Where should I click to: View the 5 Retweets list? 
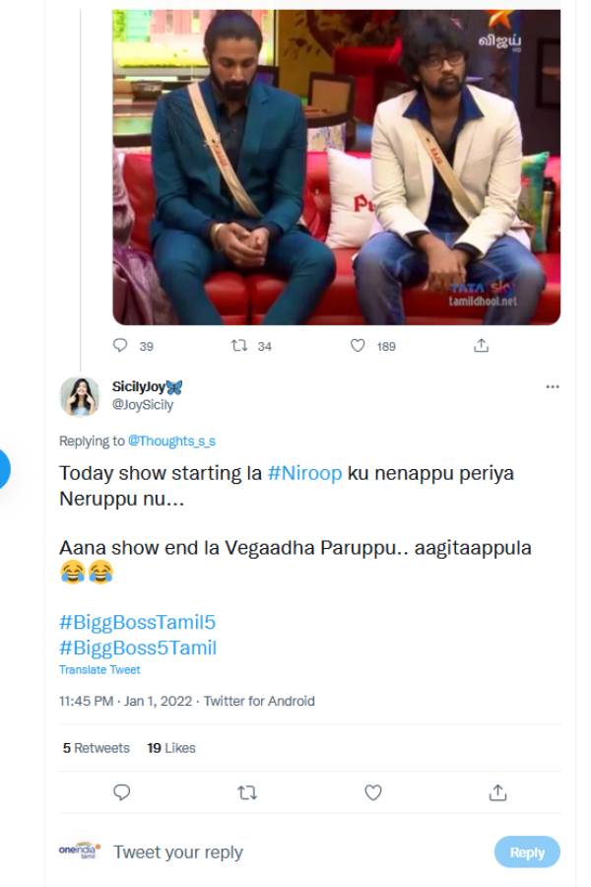pos(97,748)
